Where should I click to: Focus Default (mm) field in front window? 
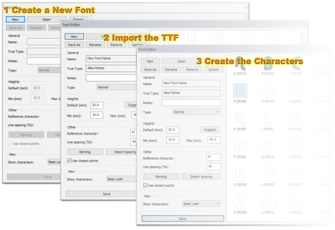coord(172,130)
